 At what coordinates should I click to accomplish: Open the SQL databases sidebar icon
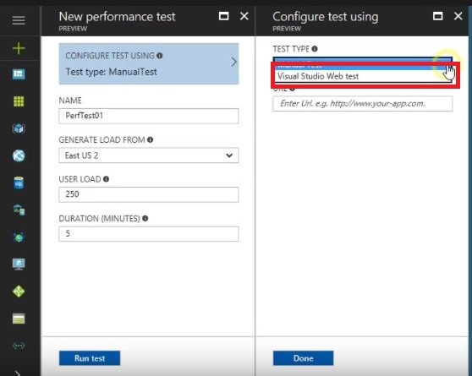19,183
